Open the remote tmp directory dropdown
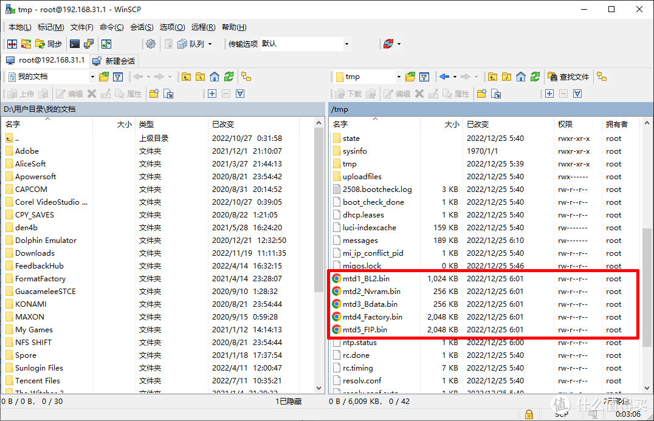Image resolution: width=654 pixels, height=421 pixels. 399,77
